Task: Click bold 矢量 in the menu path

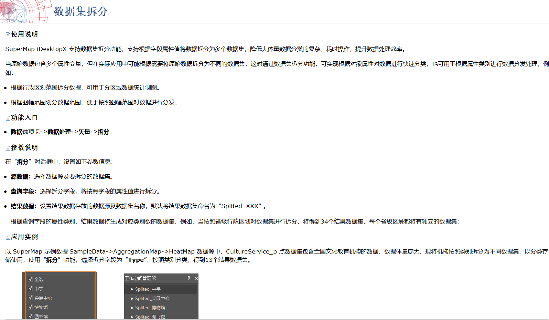Action: 84,132
